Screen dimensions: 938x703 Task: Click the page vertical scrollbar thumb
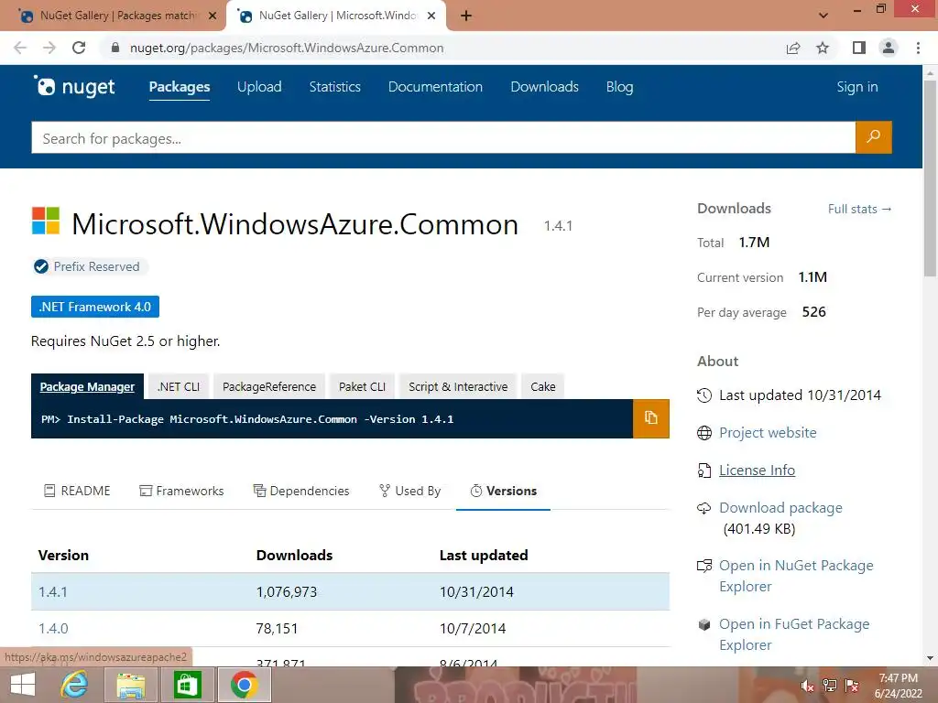930,177
